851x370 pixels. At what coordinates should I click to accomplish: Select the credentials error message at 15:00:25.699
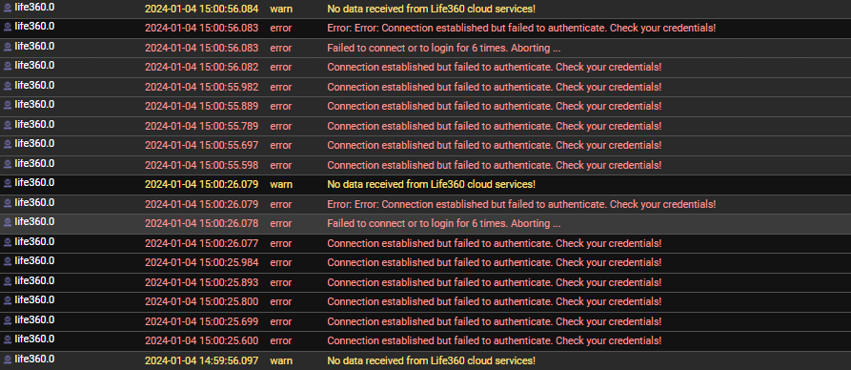[x=494, y=321]
